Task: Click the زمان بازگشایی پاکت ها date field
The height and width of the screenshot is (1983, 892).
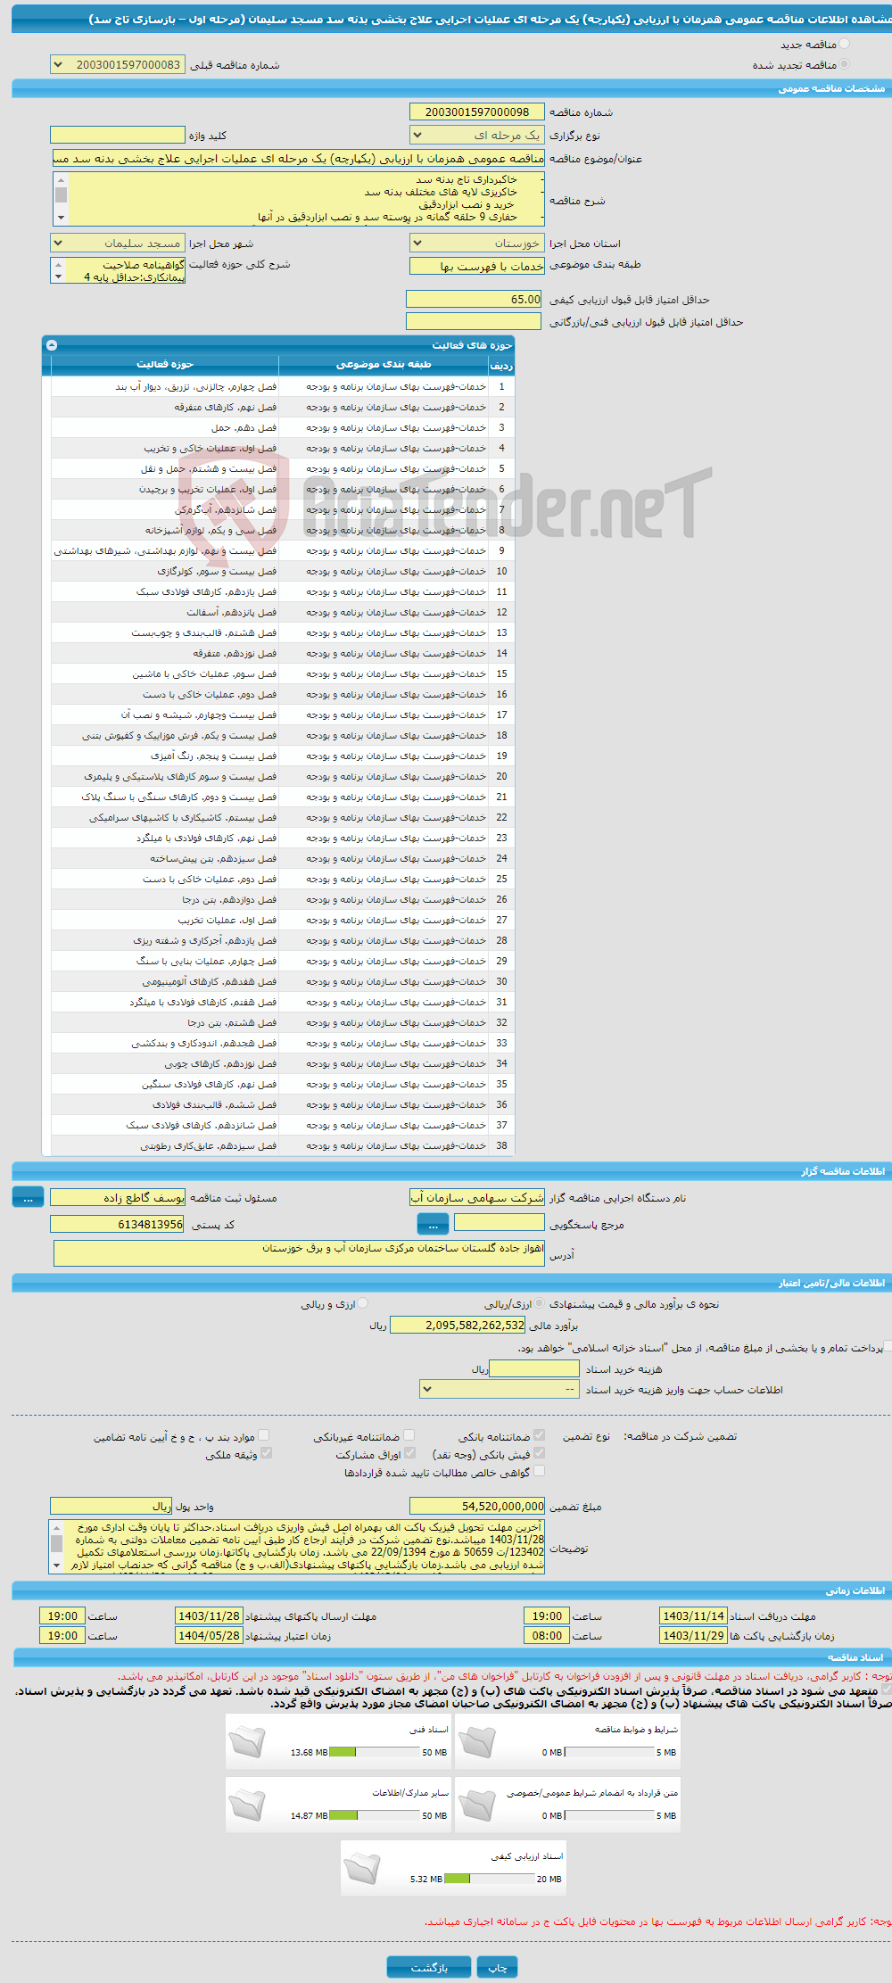Action: point(693,1635)
